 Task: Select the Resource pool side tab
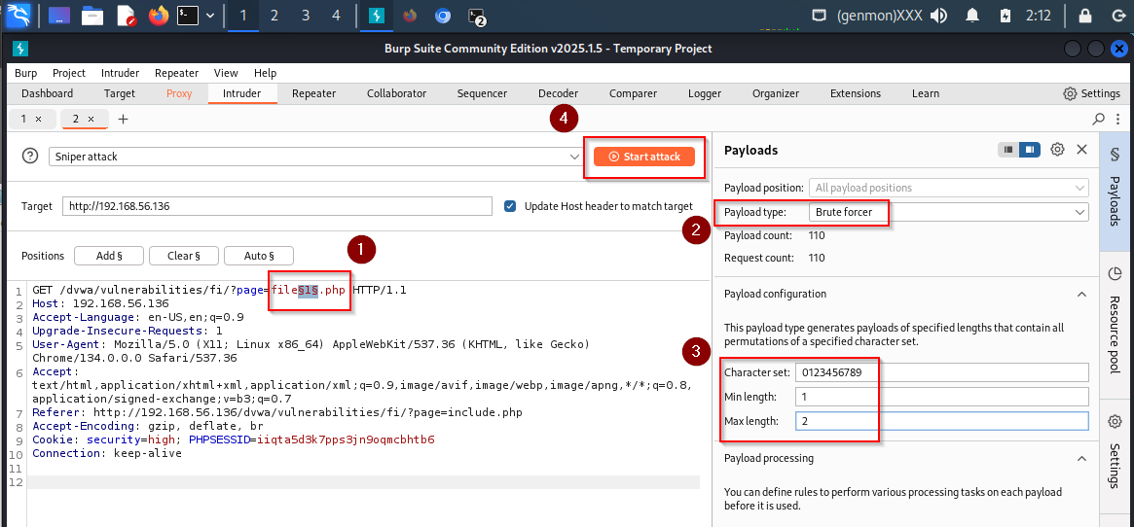[1115, 326]
